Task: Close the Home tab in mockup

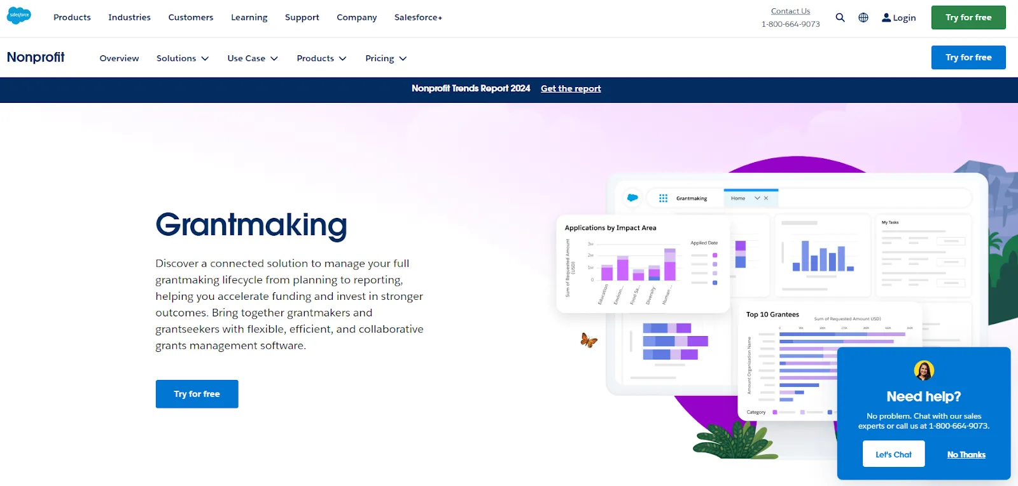Action: click(766, 198)
